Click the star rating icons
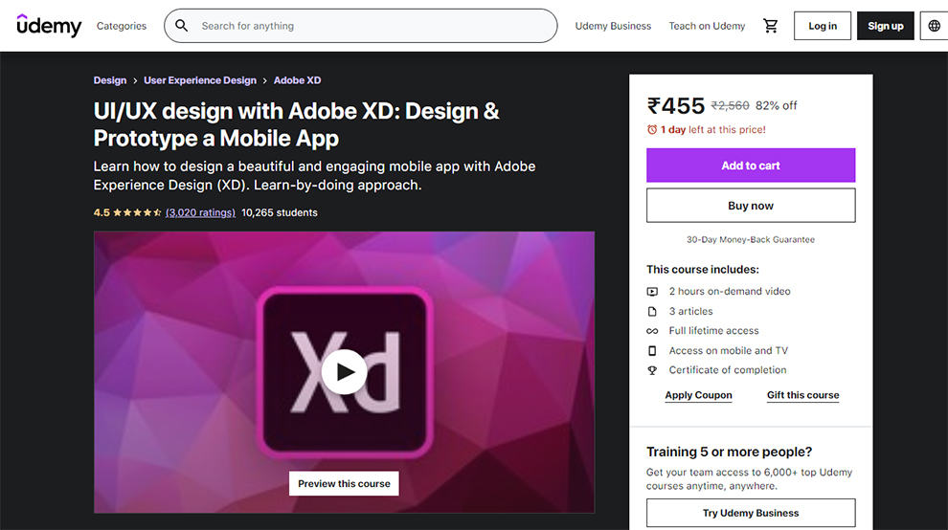The height and width of the screenshot is (530, 948). point(137,212)
